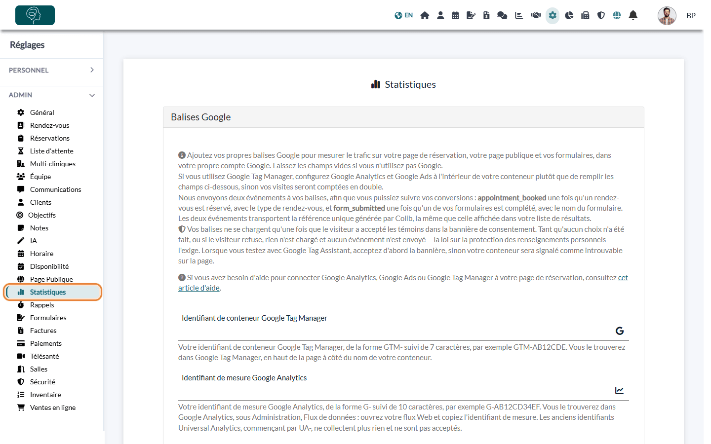Open notifications bell
The width and height of the screenshot is (711, 444).
point(633,15)
